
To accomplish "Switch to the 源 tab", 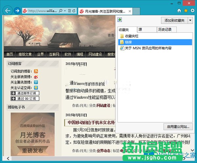I will [147, 30].
